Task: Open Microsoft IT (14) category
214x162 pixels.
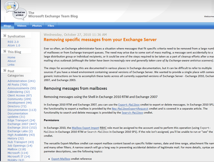Action: click(x=19, y=156)
